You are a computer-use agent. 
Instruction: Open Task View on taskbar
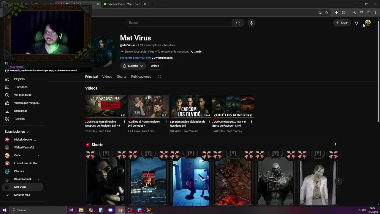(71, 210)
